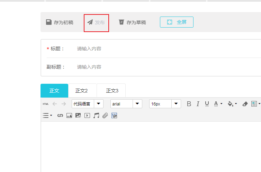The width and height of the screenshot is (261, 172).
Task: Insert a hyperlink with link icon
Action: tap(60, 115)
